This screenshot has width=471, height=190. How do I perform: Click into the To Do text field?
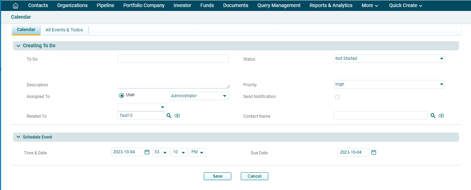(x=173, y=59)
